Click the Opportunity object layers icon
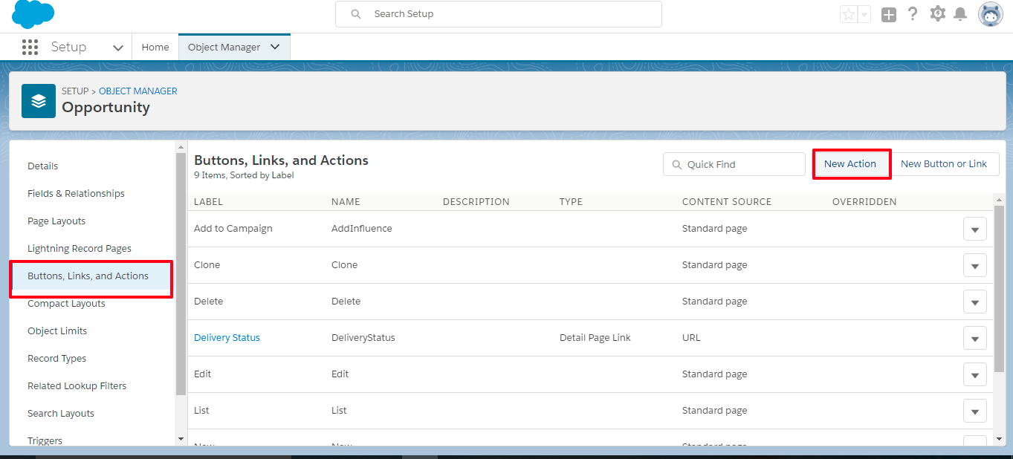The width and height of the screenshot is (1013, 459). tap(39, 100)
